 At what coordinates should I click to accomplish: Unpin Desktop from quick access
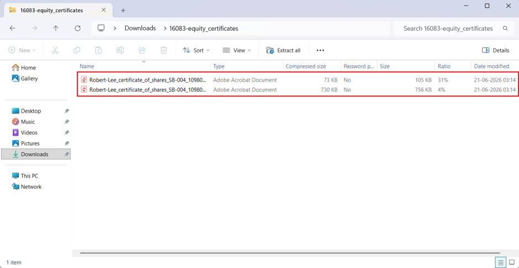[x=66, y=111]
